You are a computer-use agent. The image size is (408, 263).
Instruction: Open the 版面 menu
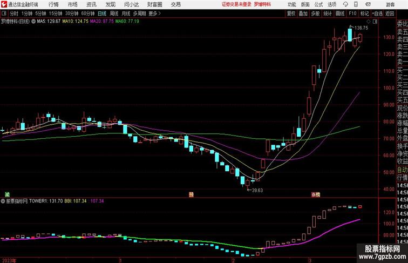[305, 4]
